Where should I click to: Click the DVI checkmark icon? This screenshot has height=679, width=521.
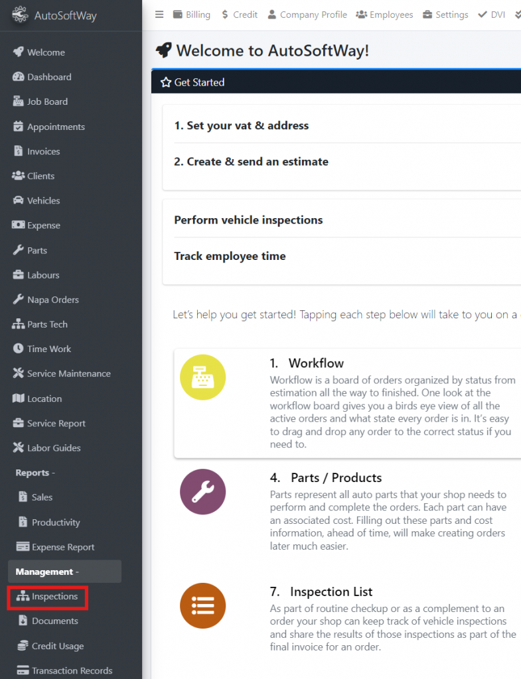(483, 15)
